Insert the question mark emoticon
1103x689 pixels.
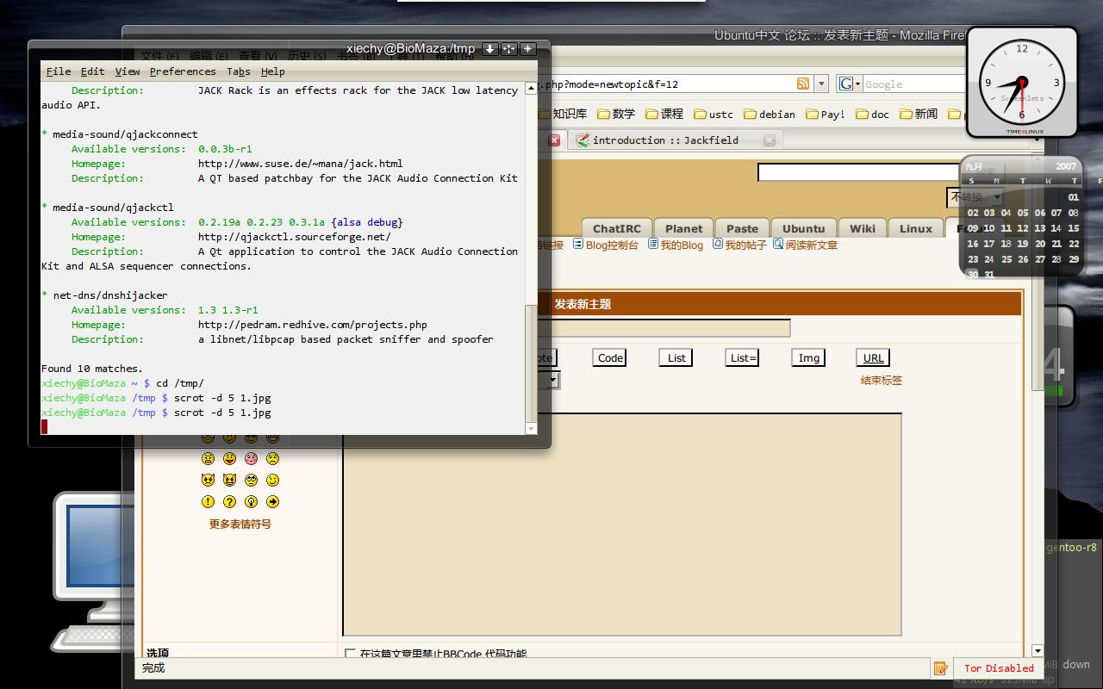tap(229, 502)
